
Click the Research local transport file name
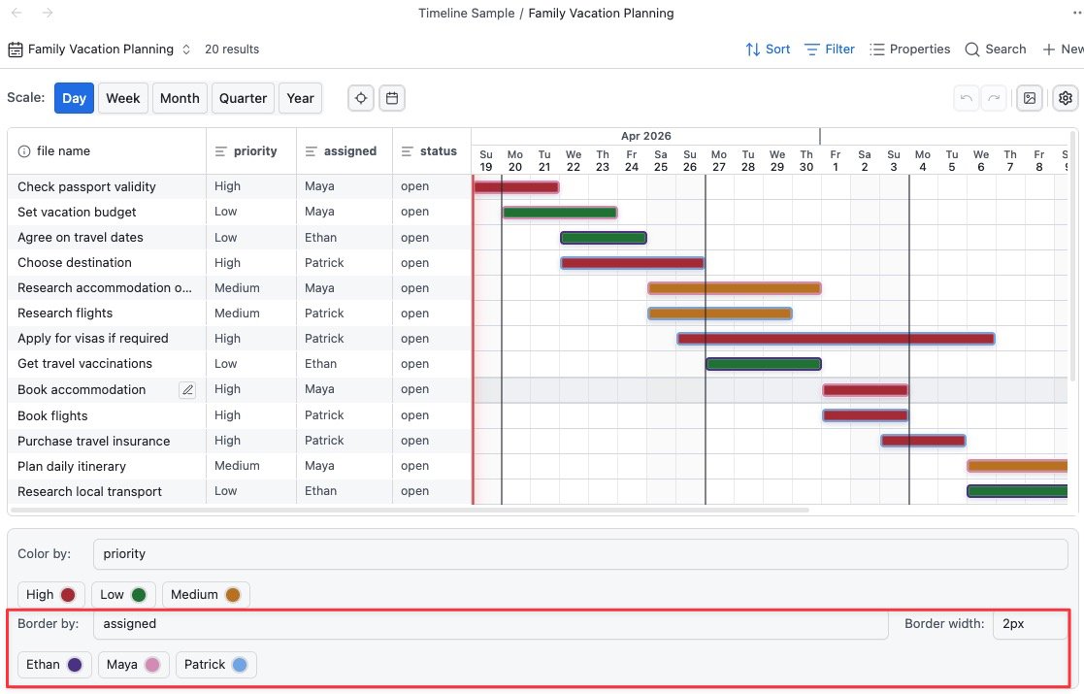(89, 492)
